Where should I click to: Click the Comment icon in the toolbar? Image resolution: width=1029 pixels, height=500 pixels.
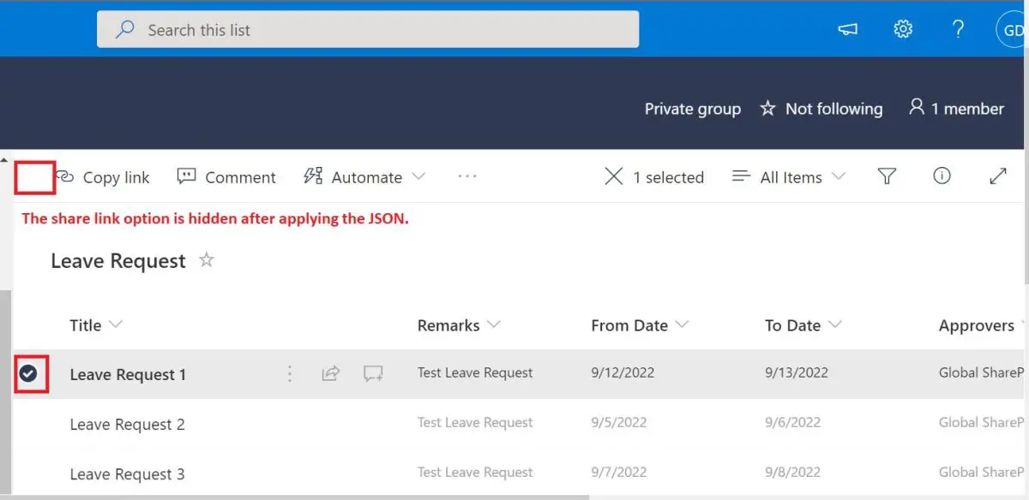185,176
